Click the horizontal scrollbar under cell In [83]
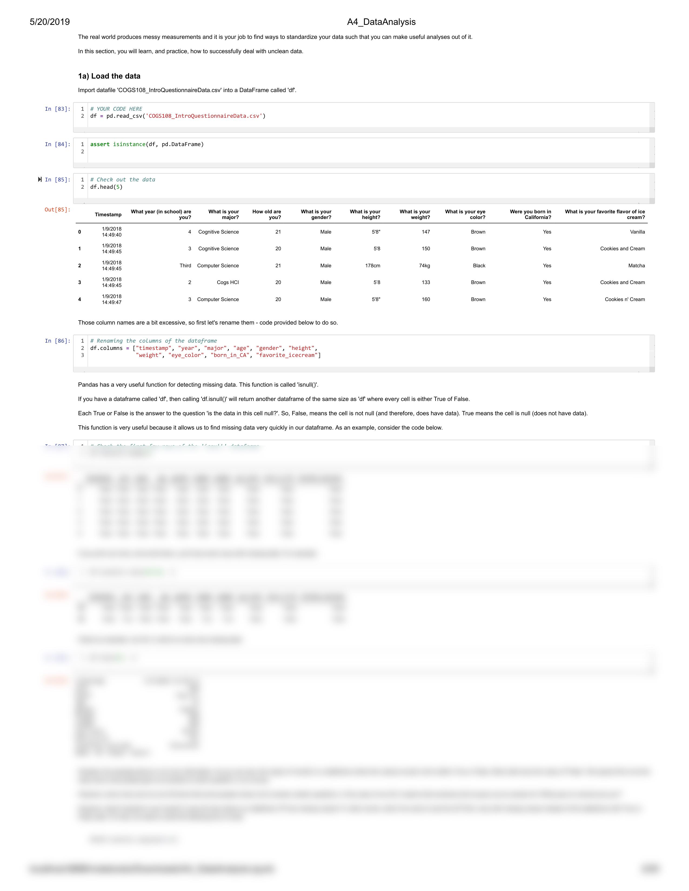Screen dimensions: 689x891 pyautogui.click(x=361, y=130)
